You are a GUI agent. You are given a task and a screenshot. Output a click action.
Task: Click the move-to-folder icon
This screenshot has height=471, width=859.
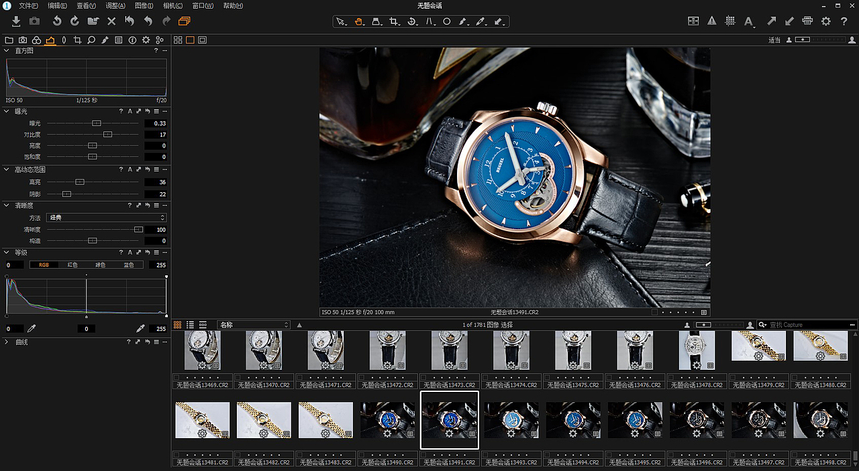93,21
